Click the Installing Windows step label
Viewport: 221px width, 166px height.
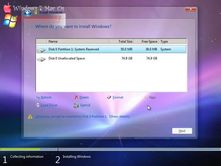point(77,157)
